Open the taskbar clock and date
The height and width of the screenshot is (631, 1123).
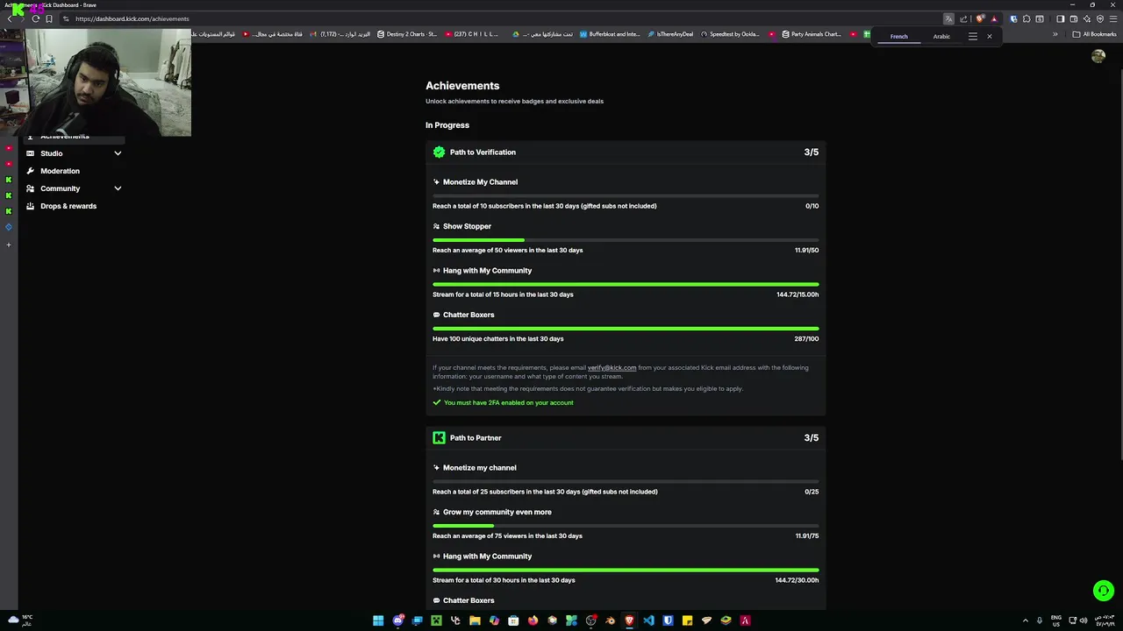click(x=1104, y=620)
